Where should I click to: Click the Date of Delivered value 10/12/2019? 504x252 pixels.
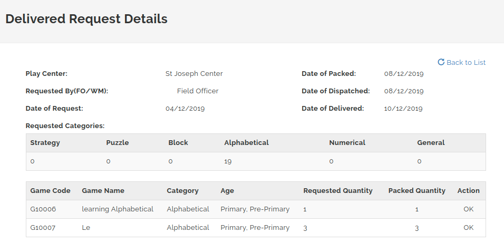[x=403, y=109]
